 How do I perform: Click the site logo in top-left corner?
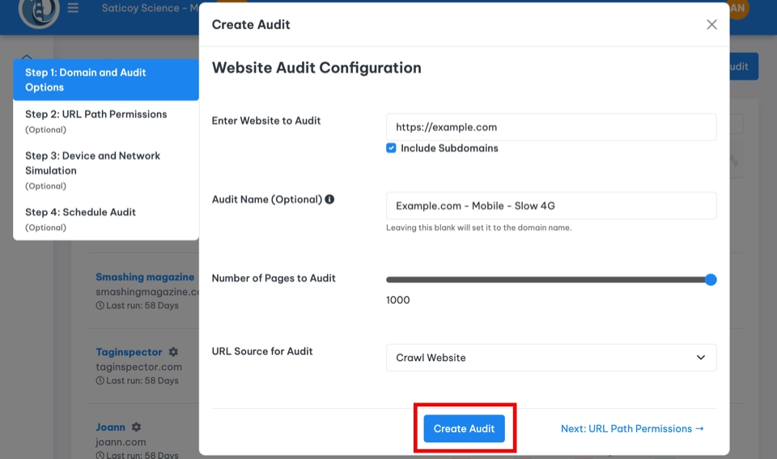tap(39, 11)
